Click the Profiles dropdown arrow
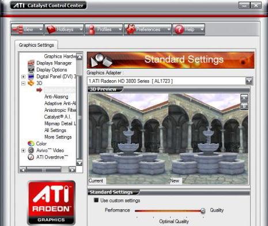 (x=120, y=29)
